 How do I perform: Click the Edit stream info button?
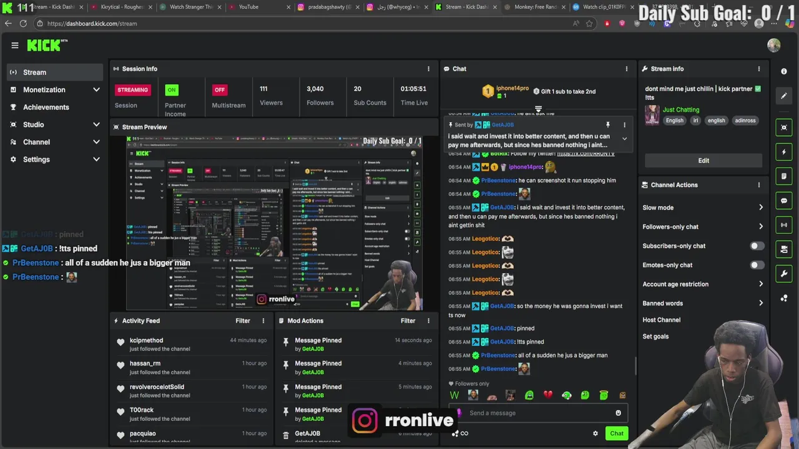coord(703,160)
